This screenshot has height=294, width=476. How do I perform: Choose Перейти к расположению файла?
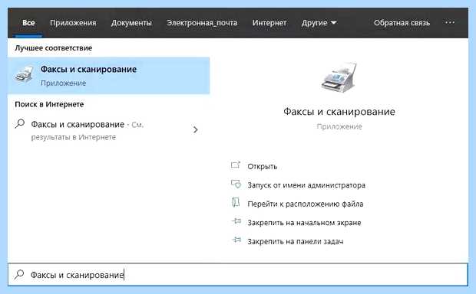coord(305,204)
